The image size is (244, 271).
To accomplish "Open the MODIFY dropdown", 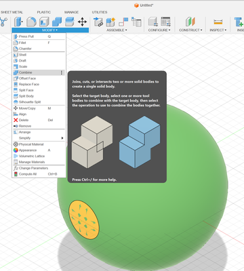I will [50, 30].
